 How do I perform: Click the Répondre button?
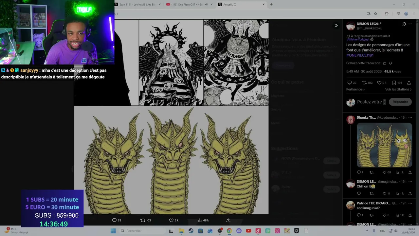pos(400,102)
